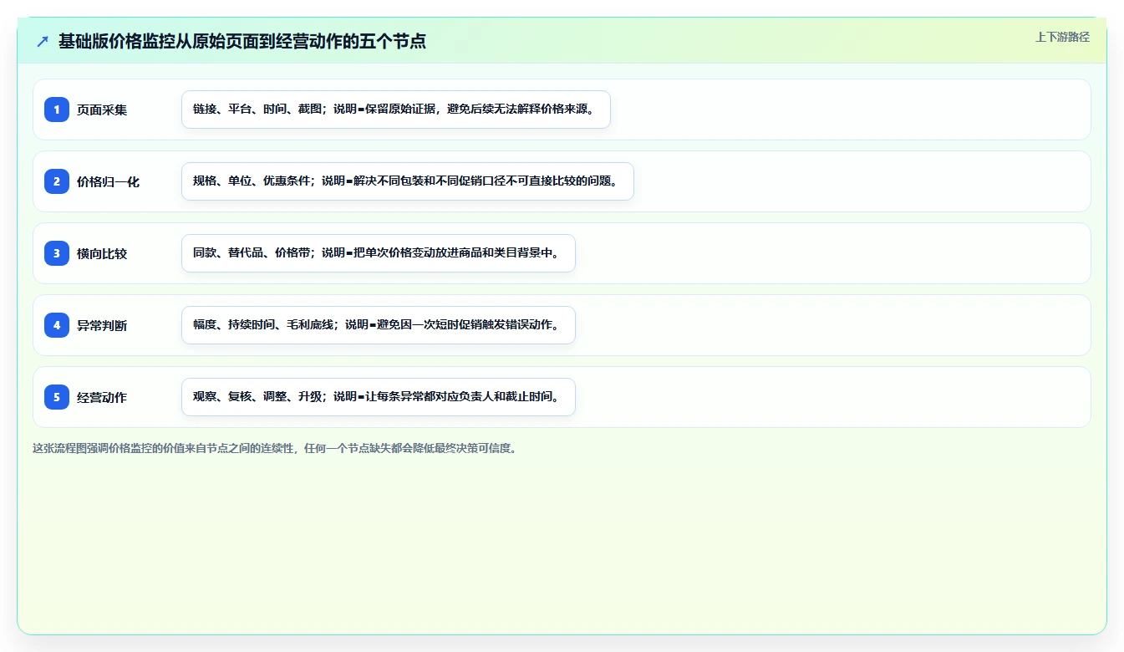This screenshot has width=1124, height=652.
Task: Click the 观察、复核、调整、升级 description box
Action: (x=379, y=397)
